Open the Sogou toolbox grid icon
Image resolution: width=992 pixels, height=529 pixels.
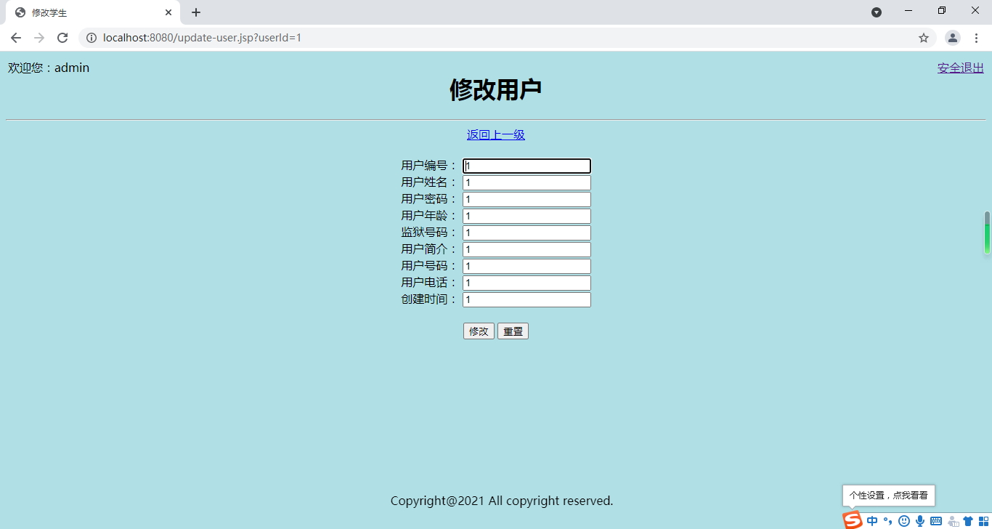984,521
